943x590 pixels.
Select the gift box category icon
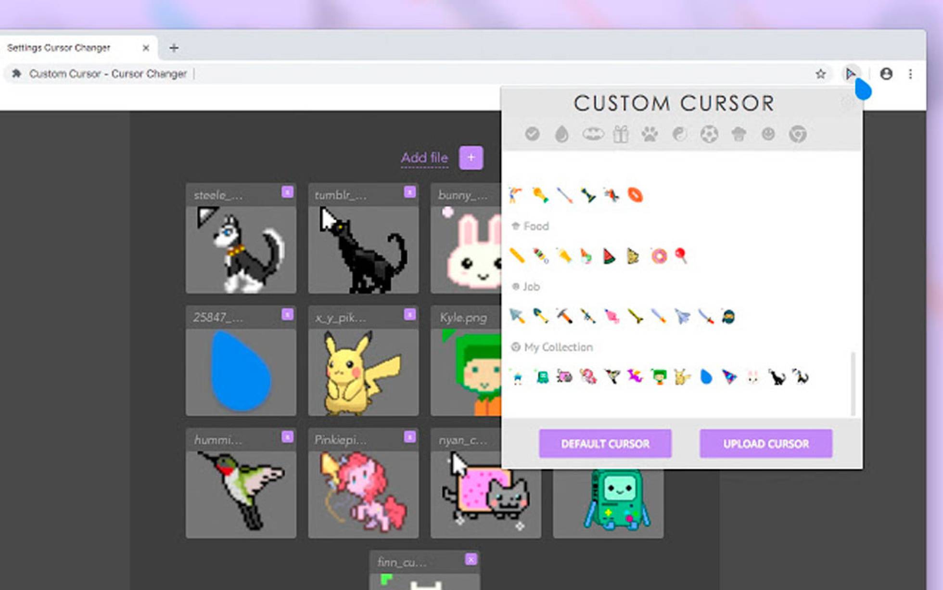tap(621, 134)
